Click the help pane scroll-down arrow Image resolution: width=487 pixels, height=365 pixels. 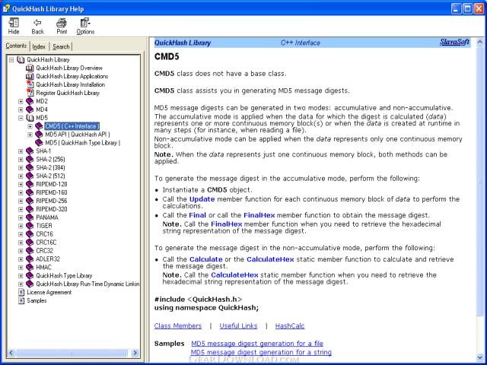coord(480,357)
